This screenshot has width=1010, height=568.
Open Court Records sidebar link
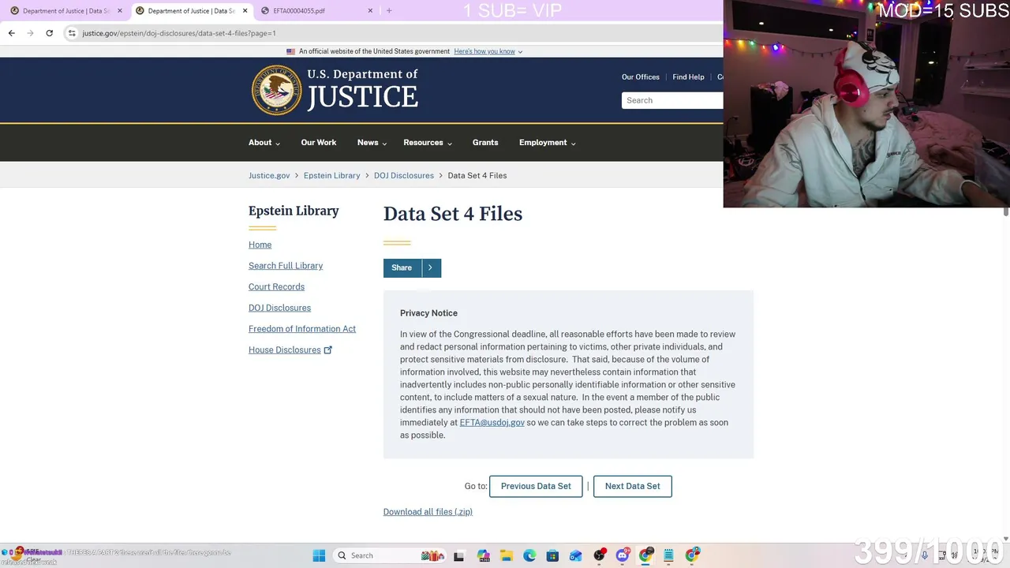pos(276,287)
